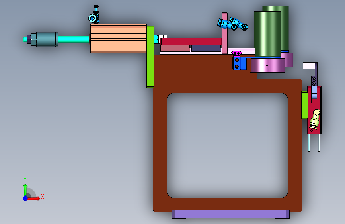Select the cyan piston rod
The height and width of the screenshot is (224, 345).
click(74, 39)
